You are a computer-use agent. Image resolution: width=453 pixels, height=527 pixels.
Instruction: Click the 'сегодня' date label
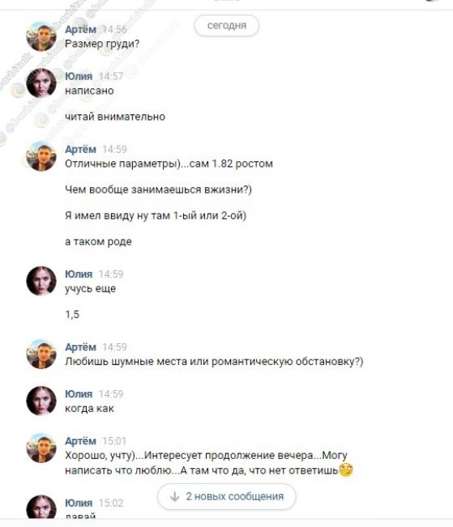pos(227,26)
